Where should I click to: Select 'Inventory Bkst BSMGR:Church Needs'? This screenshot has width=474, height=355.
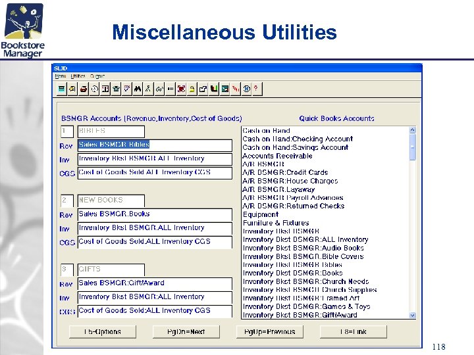click(305, 281)
